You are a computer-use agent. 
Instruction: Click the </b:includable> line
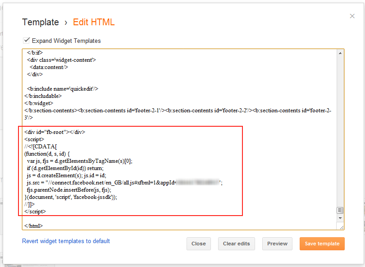tap(43, 96)
